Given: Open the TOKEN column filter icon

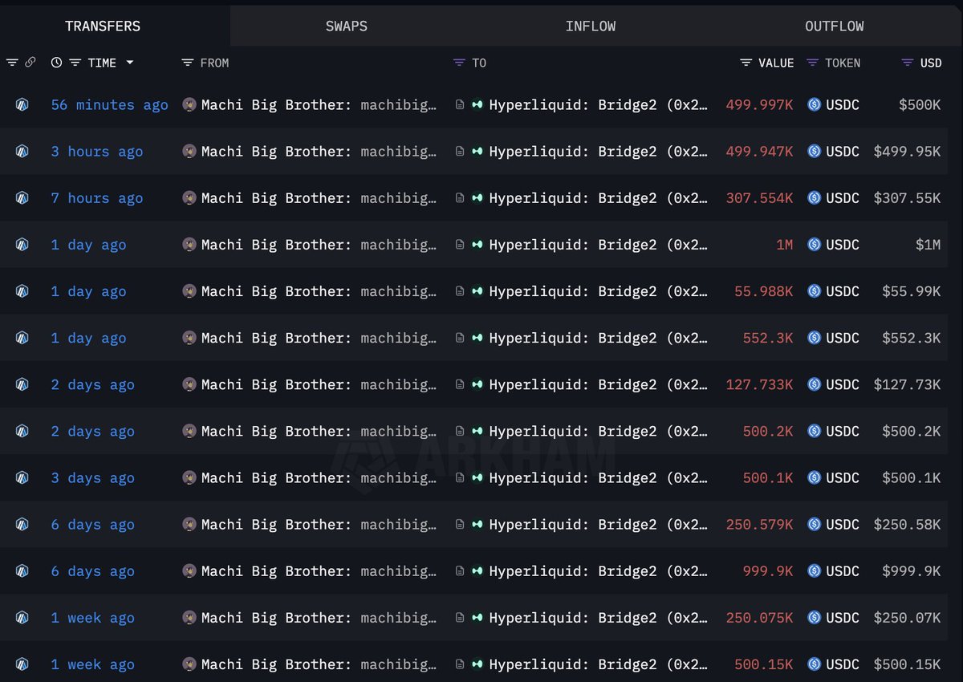Looking at the screenshot, I should (813, 63).
